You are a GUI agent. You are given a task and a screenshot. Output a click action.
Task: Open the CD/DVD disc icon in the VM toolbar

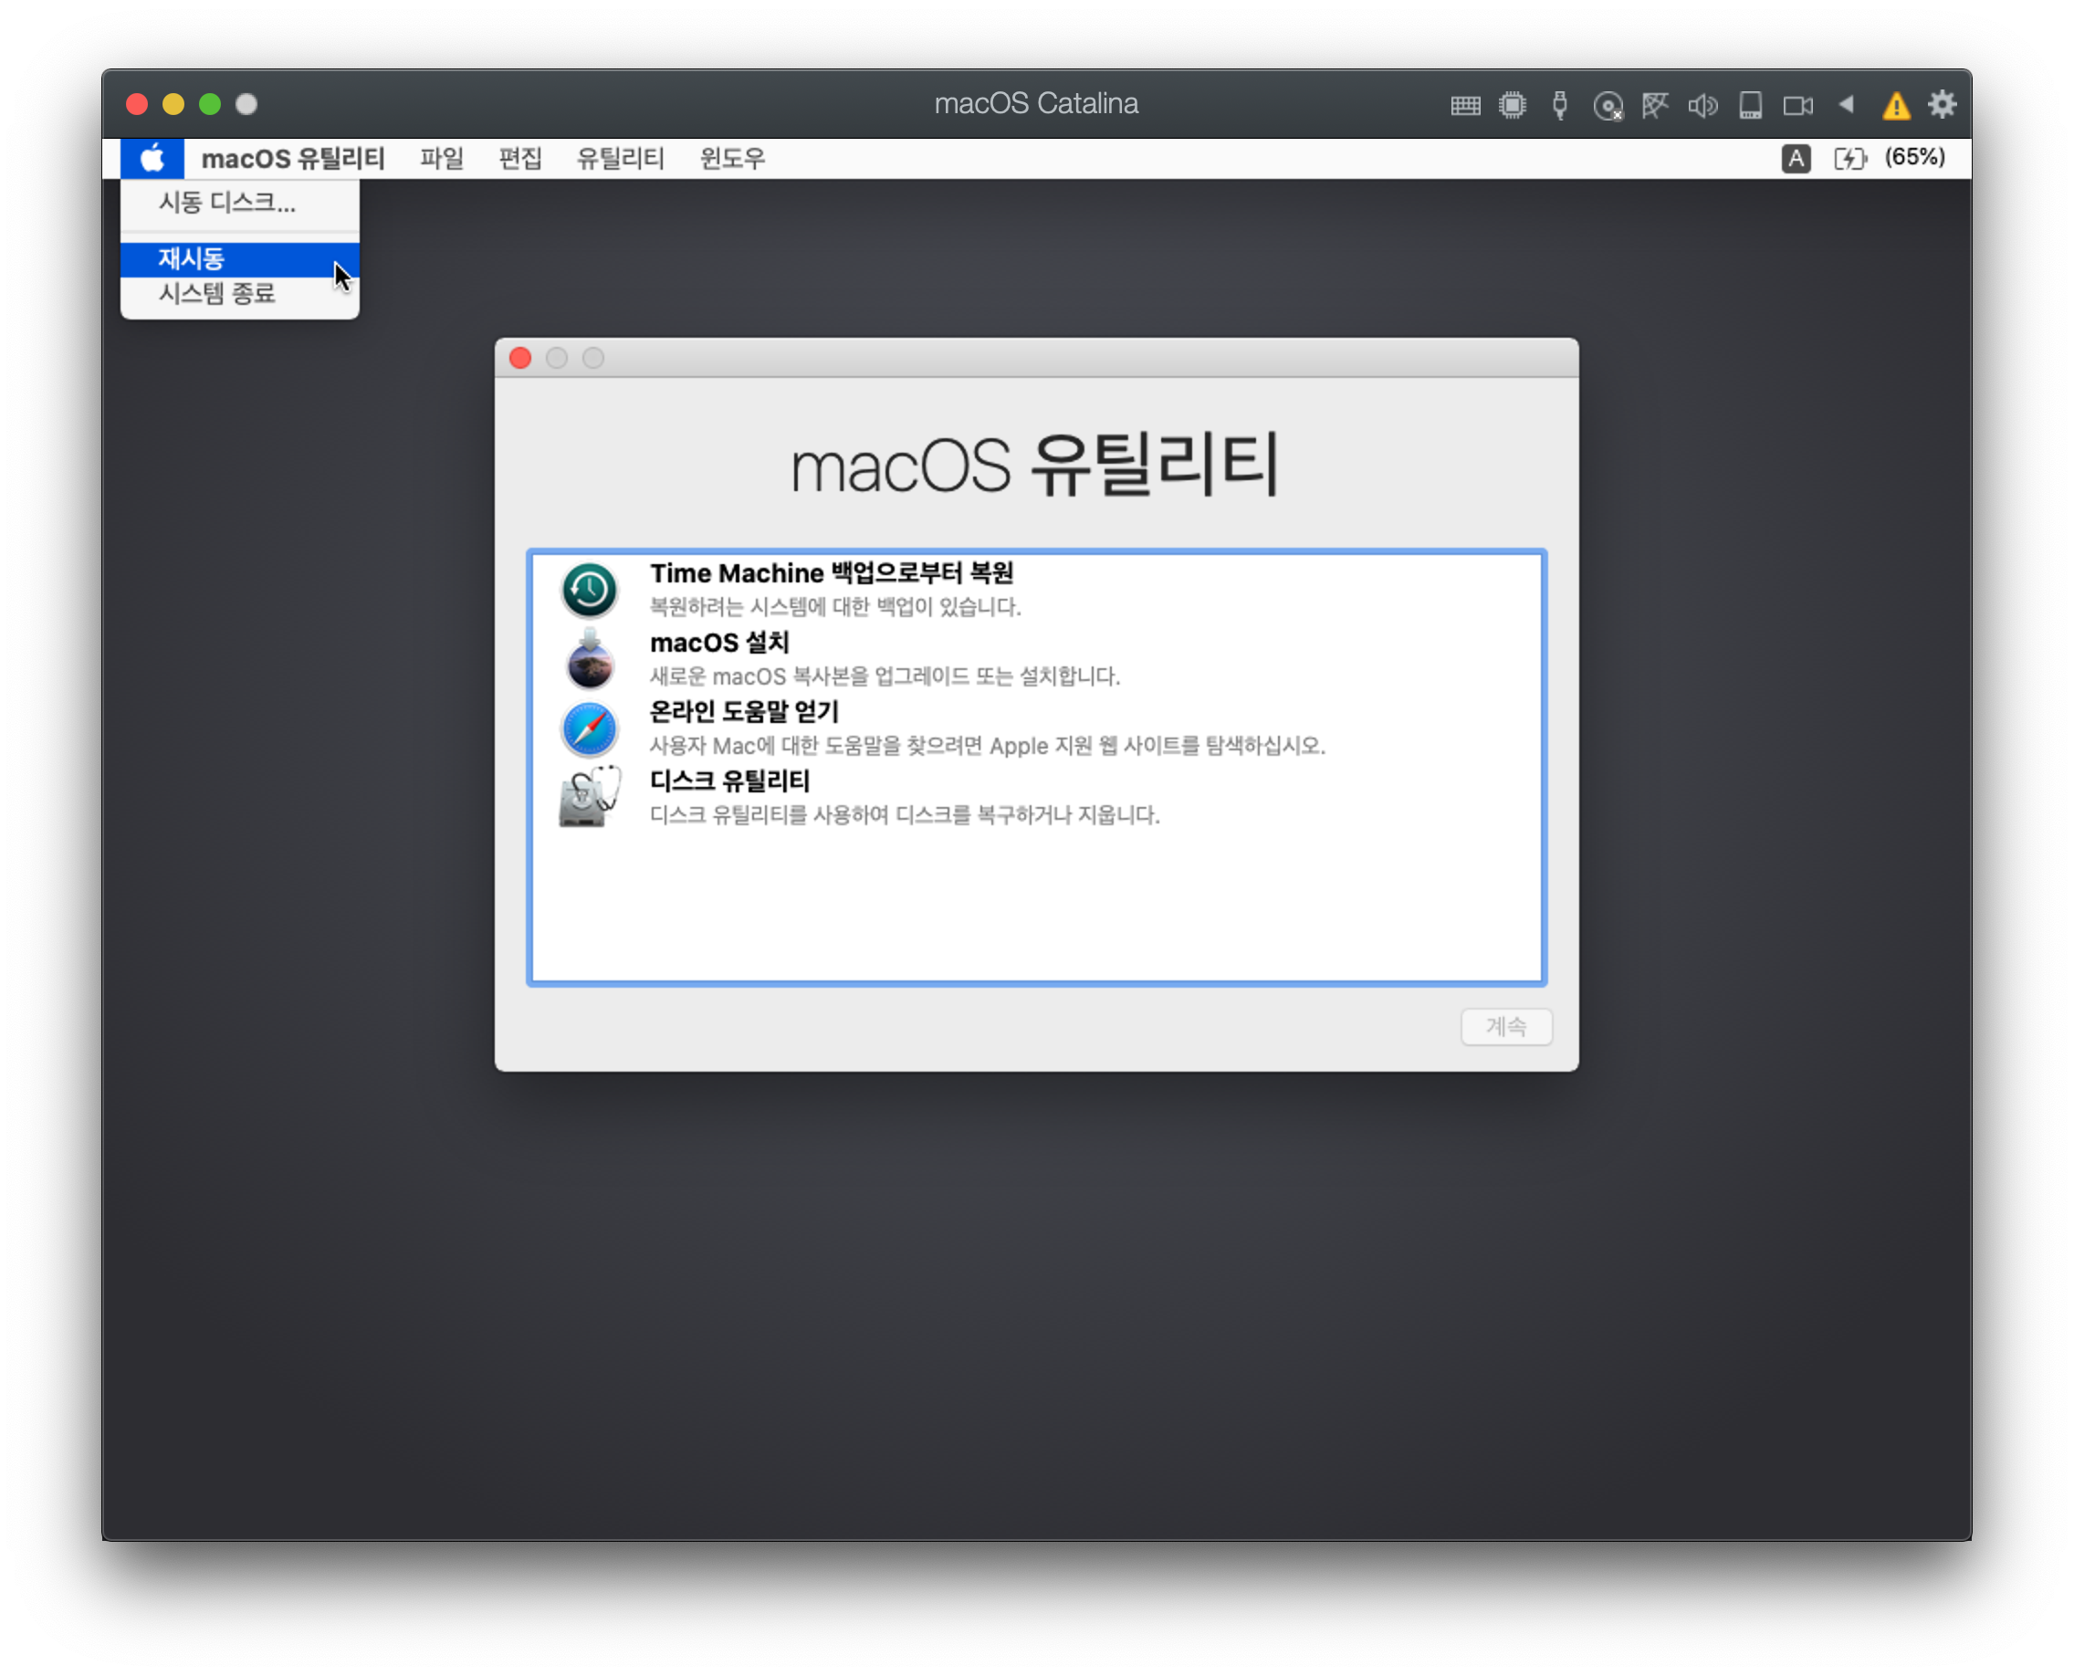click(x=1608, y=105)
